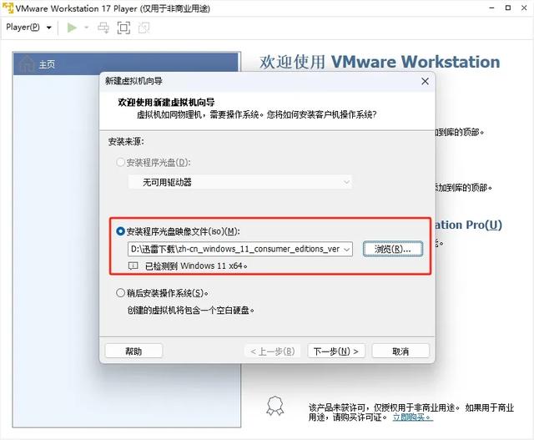
Task: Click the 帮助 help button
Action: pyautogui.click(x=133, y=351)
